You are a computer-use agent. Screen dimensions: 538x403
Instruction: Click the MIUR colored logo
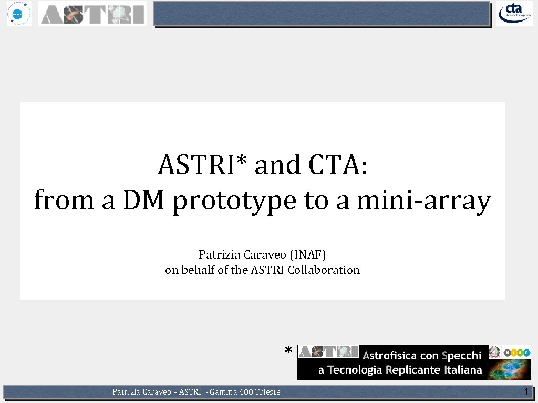tap(517, 352)
